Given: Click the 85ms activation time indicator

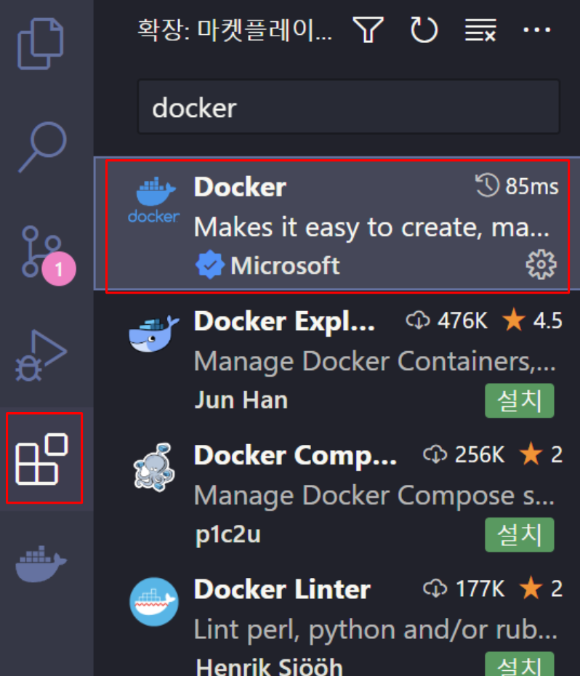Looking at the screenshot, I should (x=517, y=186).
